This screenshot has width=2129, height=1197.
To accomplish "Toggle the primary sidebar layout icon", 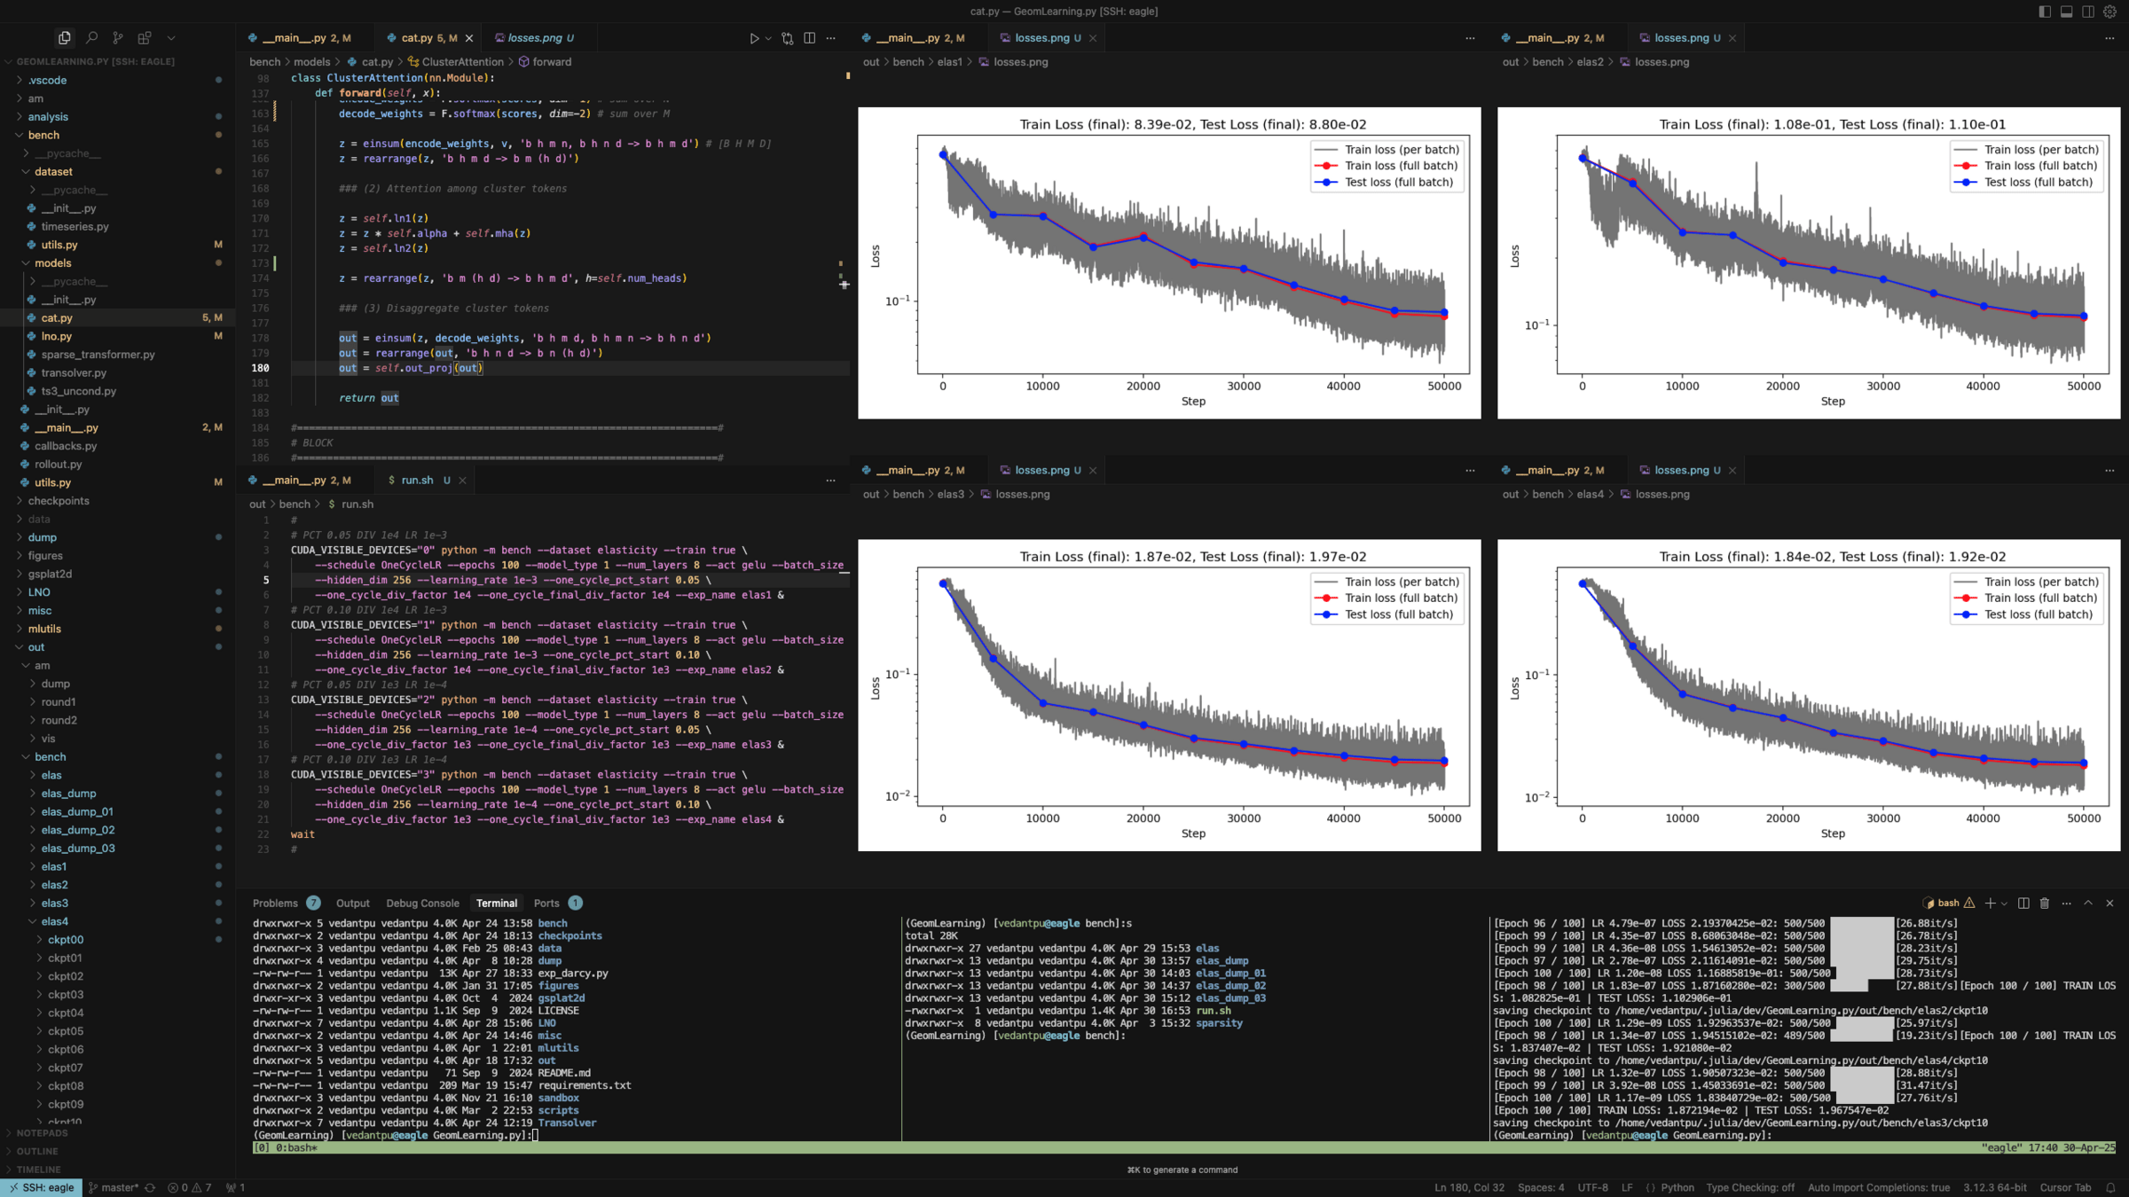I will pyautogui.click(x=2045, y=12).
